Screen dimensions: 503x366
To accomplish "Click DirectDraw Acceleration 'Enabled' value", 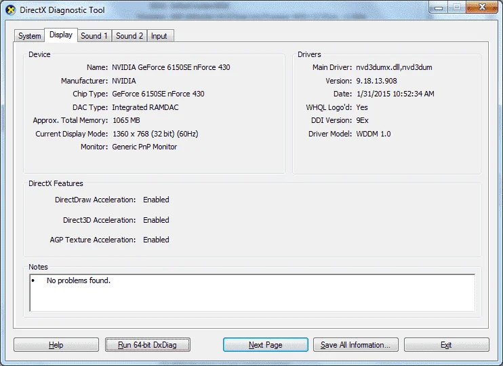I will coord(156,200).
